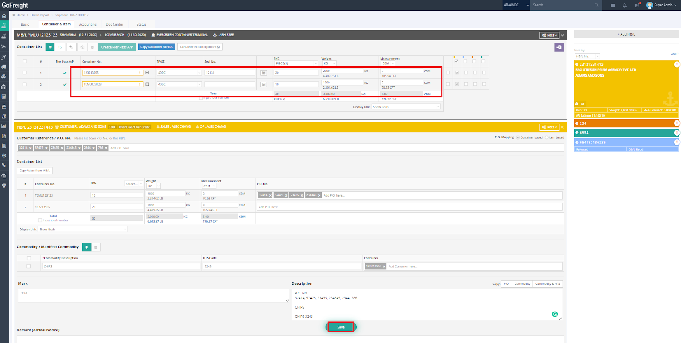This screenshot has width=681, height=343.
Task: Click the Home icon in left sidebar
Action: 4,16
